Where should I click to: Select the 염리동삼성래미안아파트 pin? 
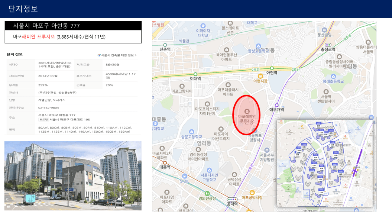pos(198,149)
